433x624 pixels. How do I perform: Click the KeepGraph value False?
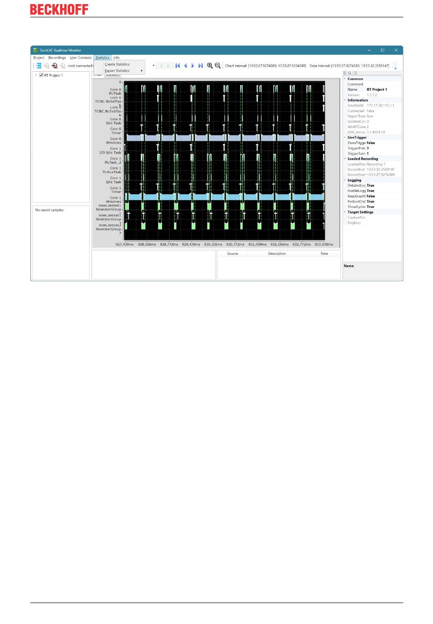click(371, 196)
